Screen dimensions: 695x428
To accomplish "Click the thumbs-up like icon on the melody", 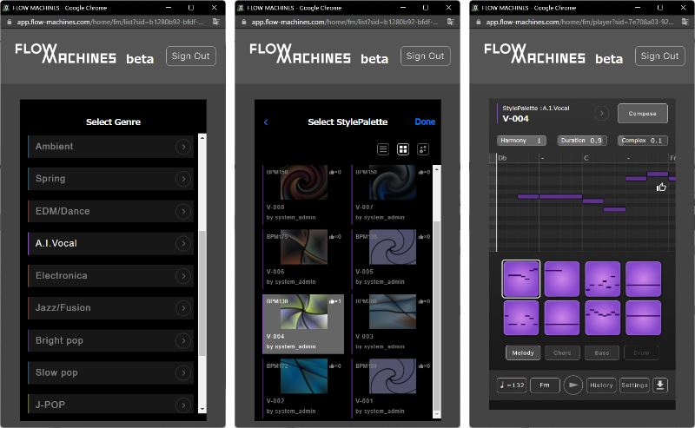I will [661, 187].
